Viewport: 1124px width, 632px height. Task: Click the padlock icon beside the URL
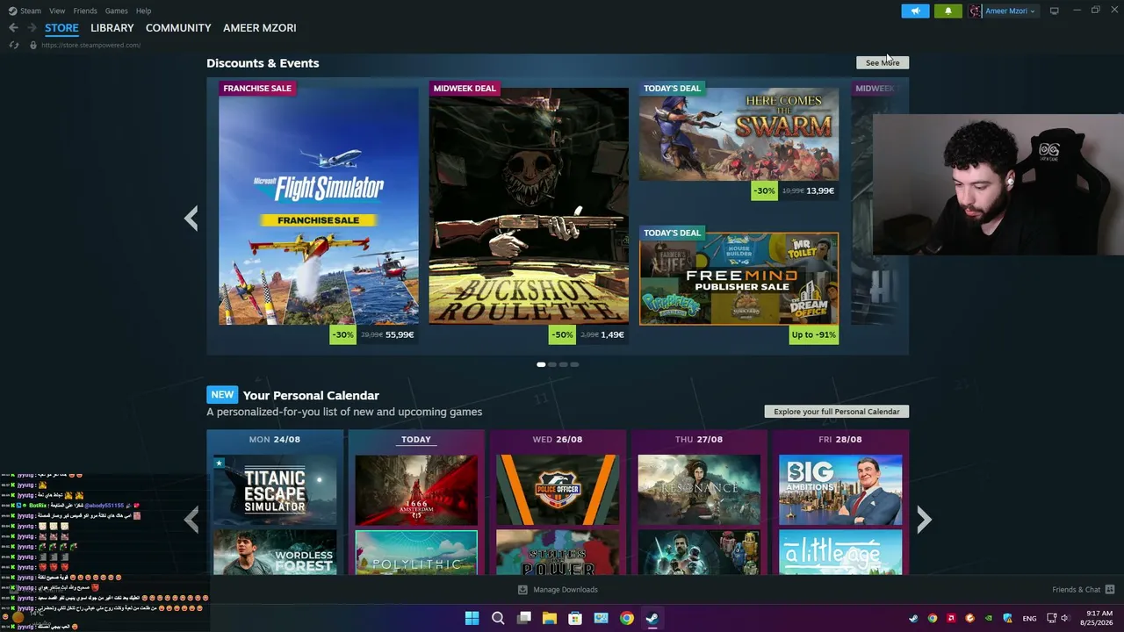[33, 45]
